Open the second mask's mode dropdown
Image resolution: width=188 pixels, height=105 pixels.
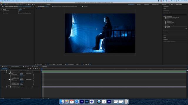(22, 80)
